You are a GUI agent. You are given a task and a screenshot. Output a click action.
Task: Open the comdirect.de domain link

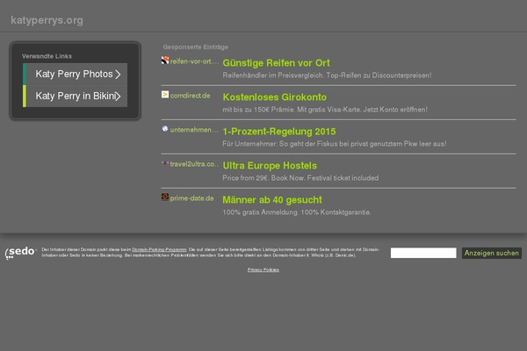(191, 96)
